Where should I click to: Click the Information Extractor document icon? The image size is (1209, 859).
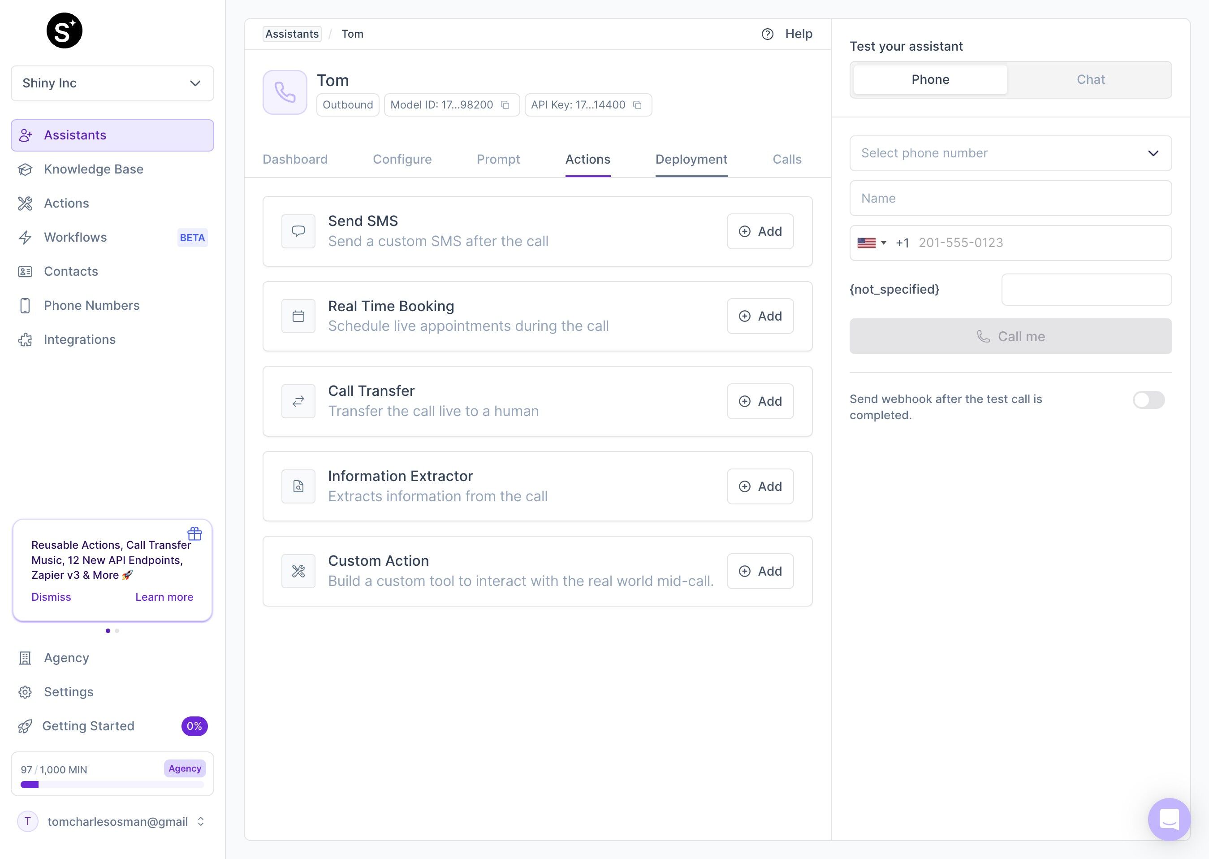point(298,485)
